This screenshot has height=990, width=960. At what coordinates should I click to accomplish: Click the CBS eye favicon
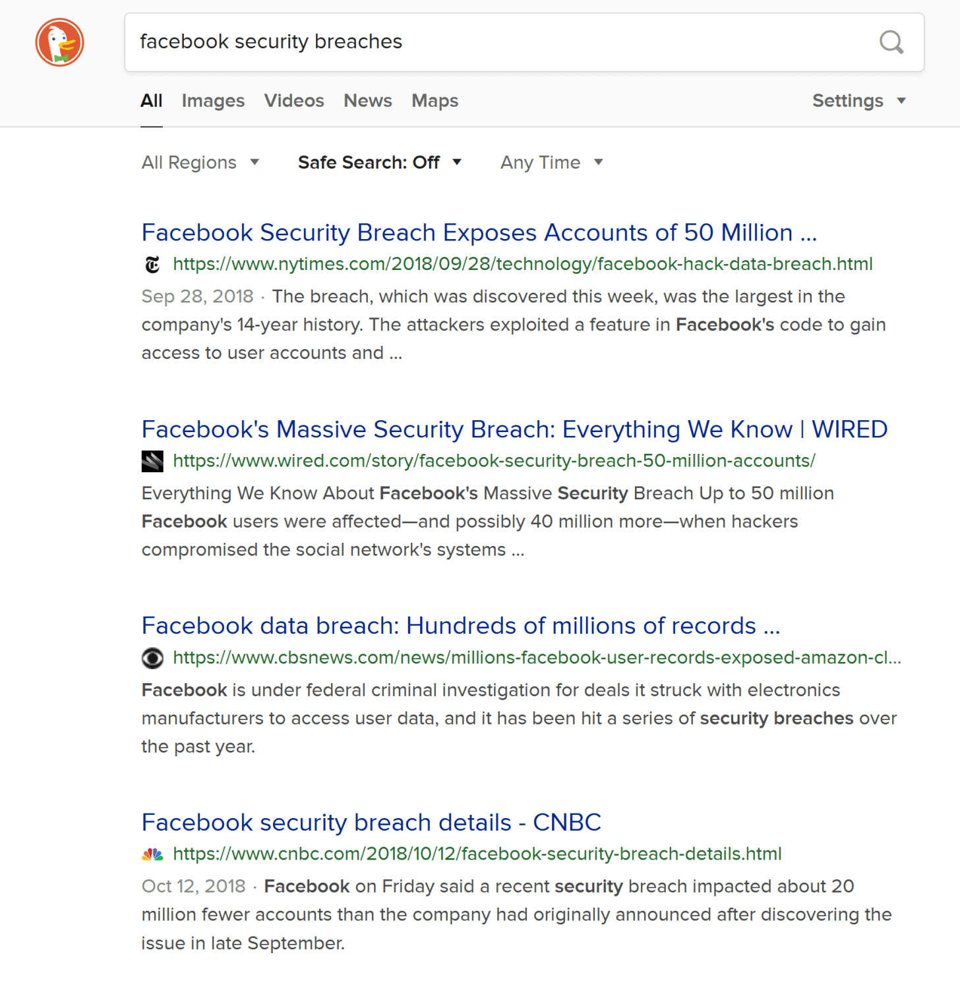pos(152,658)
